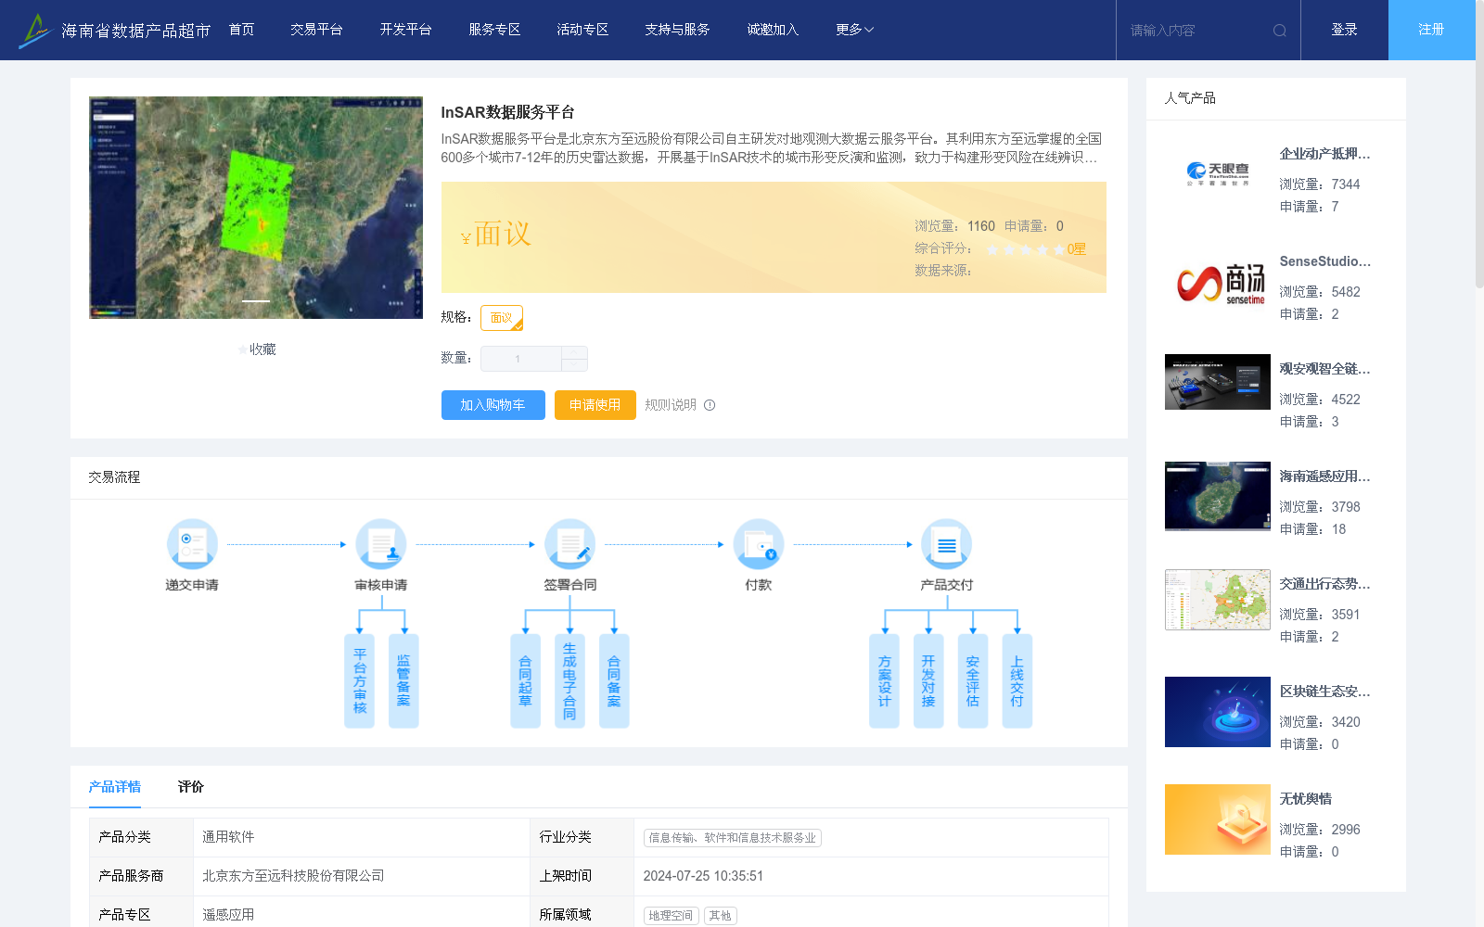Open the 天眼查 product logo

1218,174
